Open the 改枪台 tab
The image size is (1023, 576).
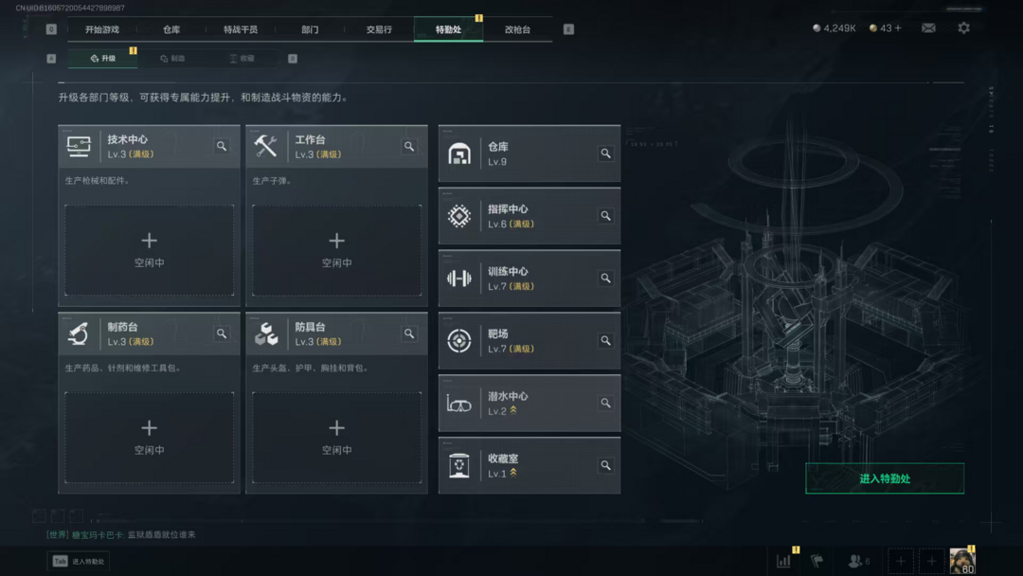tap(517, 29)
